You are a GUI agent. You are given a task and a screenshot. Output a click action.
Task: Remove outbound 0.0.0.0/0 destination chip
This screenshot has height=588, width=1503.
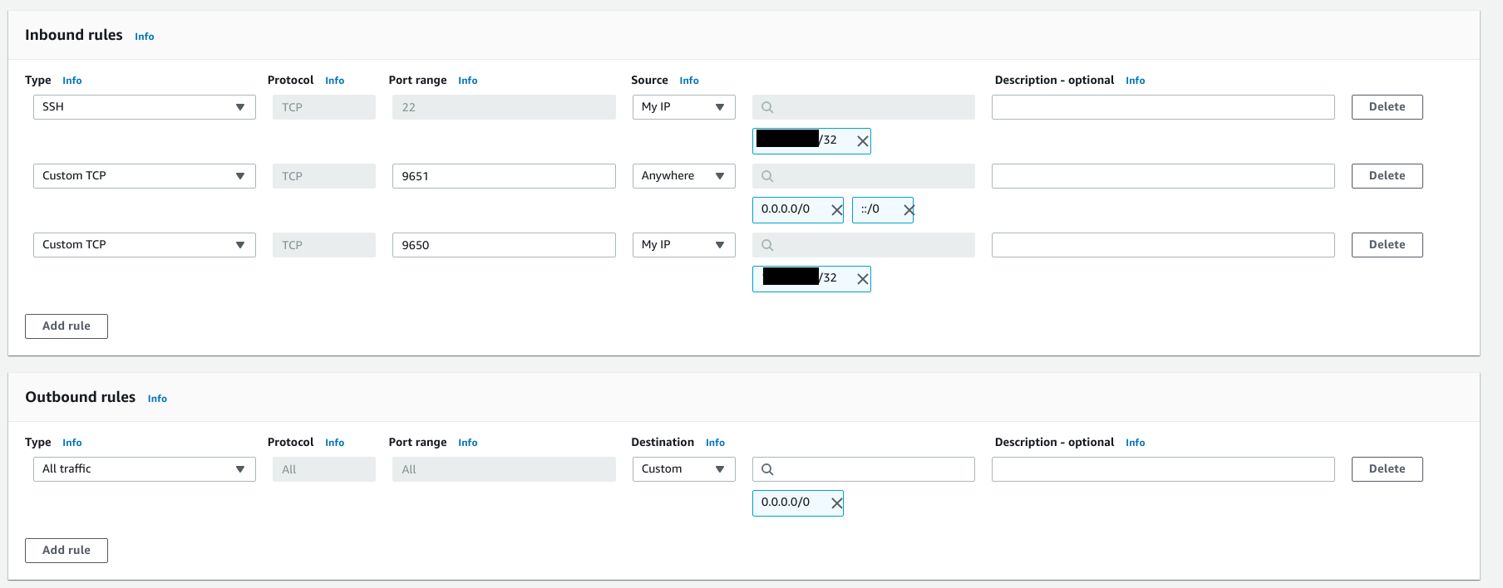[836, 503]
